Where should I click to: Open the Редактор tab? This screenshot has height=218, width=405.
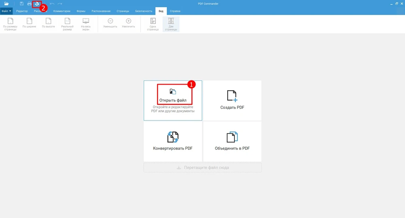(x=22, y=11)
